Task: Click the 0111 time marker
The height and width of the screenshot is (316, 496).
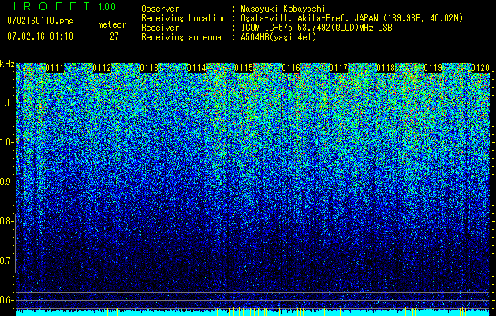Action: 54,68
